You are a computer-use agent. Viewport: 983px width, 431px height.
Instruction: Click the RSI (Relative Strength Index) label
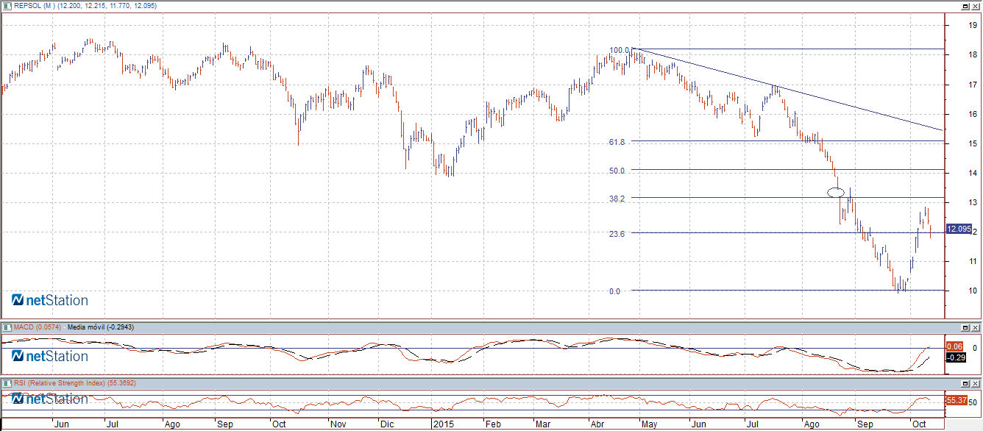[x=60, y=383]
